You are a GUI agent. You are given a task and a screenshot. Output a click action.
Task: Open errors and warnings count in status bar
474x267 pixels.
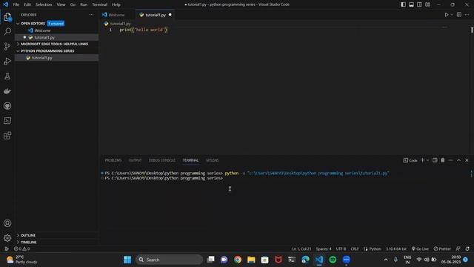point(21,248)
